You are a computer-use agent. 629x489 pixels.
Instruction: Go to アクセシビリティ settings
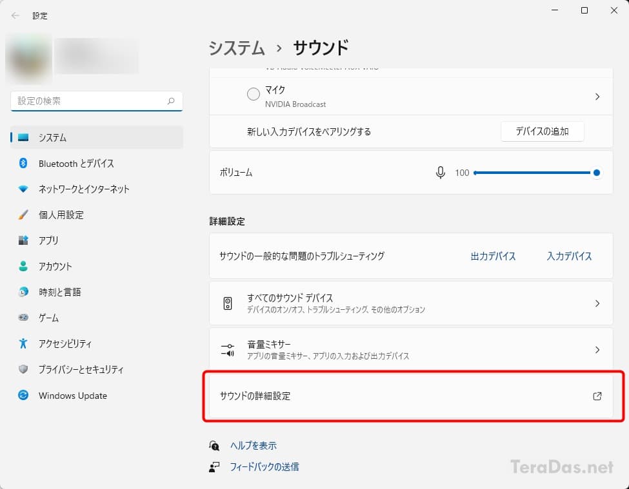97,343
